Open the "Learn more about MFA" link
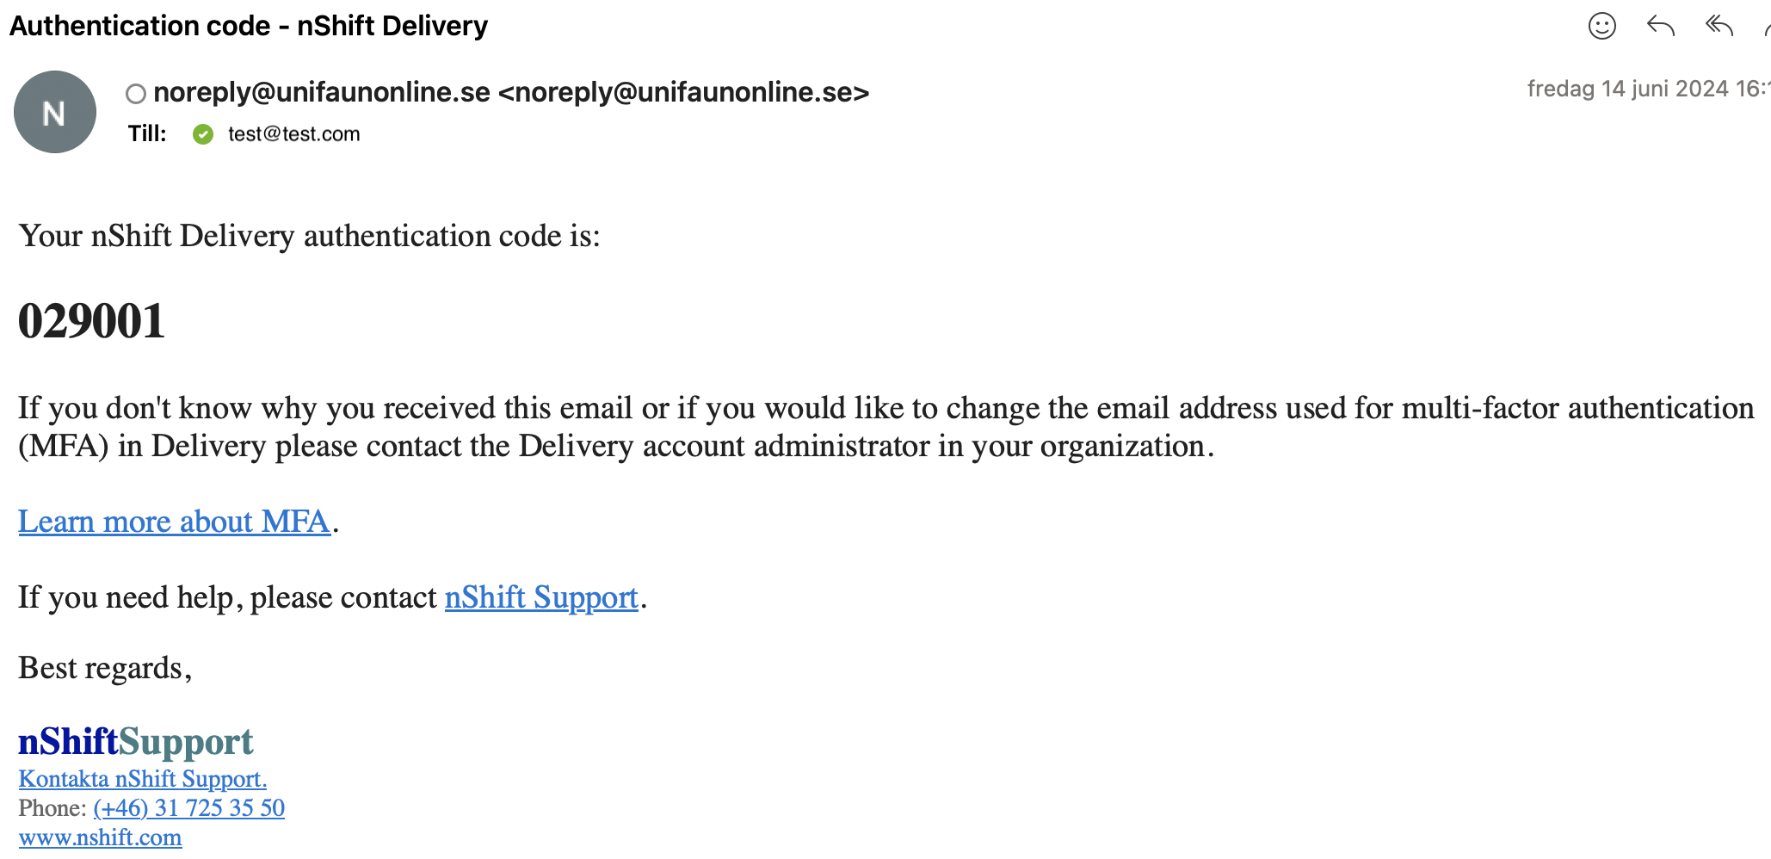1771x859 pixels. [x=174, y=522]
